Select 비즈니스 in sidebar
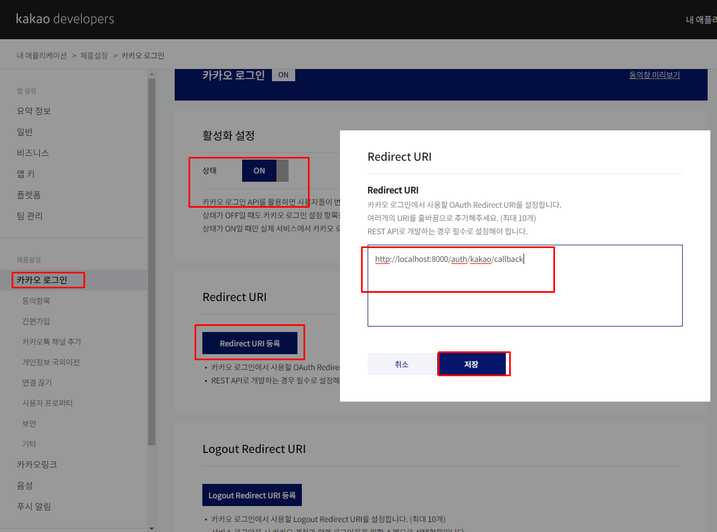Image resolution: width=717 pixels, height=532 pixels. pos(33,153)
